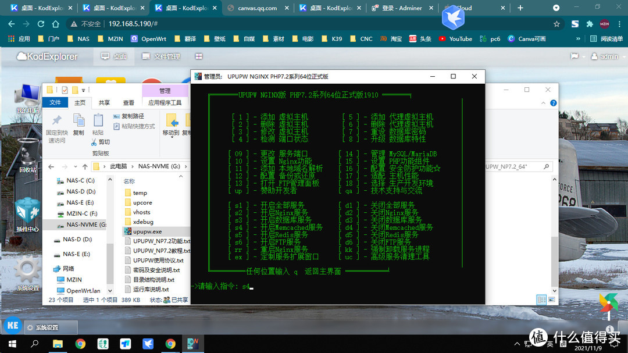Image resolution: width=628 pixels, height=353 pixels.
Task: Switch to details view in Explorer status bar
Action: click(542, 299)
